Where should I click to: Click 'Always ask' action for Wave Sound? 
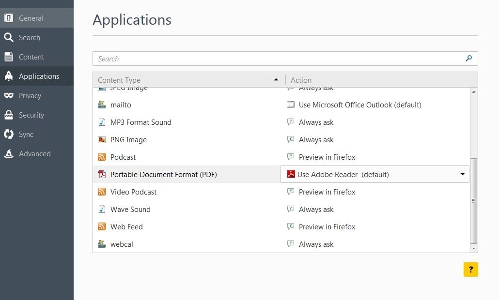tap(316, 210)
